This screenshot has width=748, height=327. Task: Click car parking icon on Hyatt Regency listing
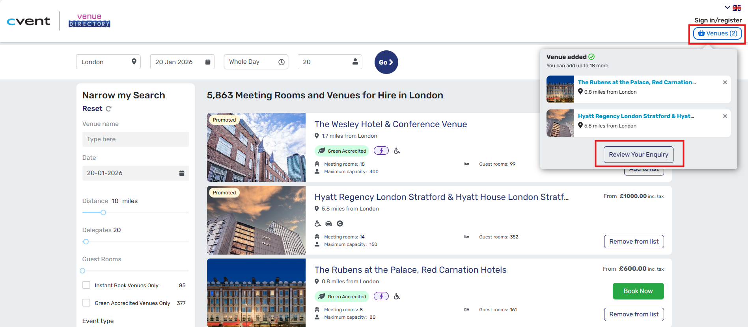coord(329,224)
